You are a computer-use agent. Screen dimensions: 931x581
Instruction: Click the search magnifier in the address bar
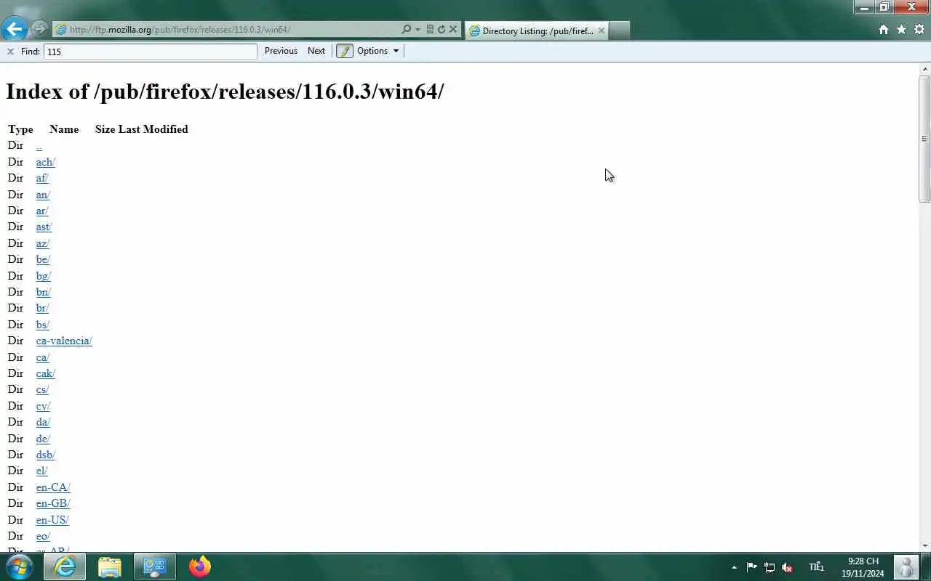point(406,30)
